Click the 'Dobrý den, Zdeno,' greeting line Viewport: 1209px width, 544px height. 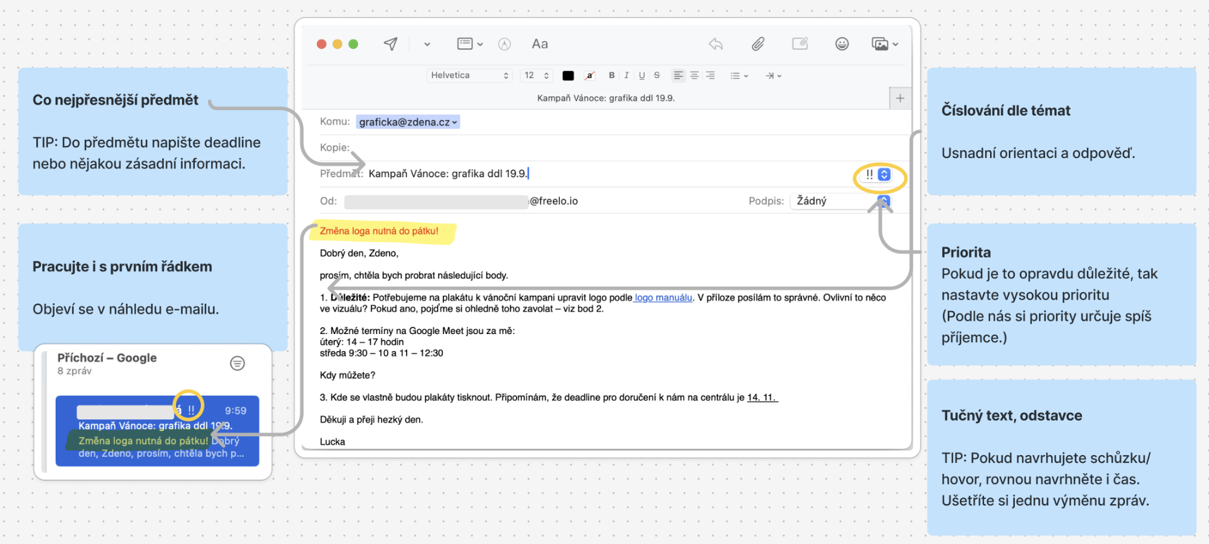(359, 254)
